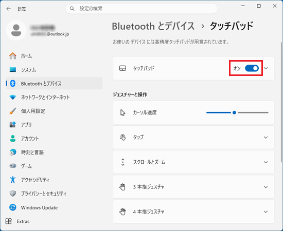The image size is (283, 231).
Task: Open 時刻と言語 settings
Action: click(x=54, y=152)
